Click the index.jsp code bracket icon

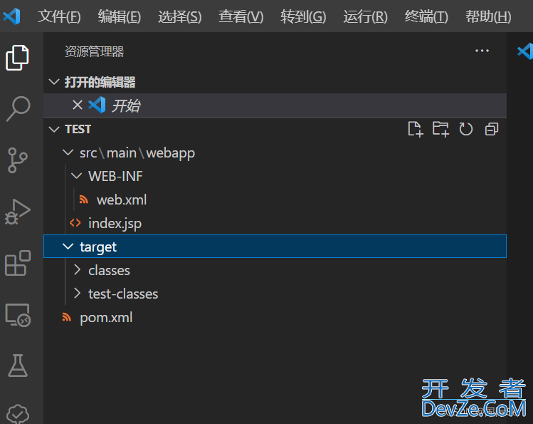(75, 223)
